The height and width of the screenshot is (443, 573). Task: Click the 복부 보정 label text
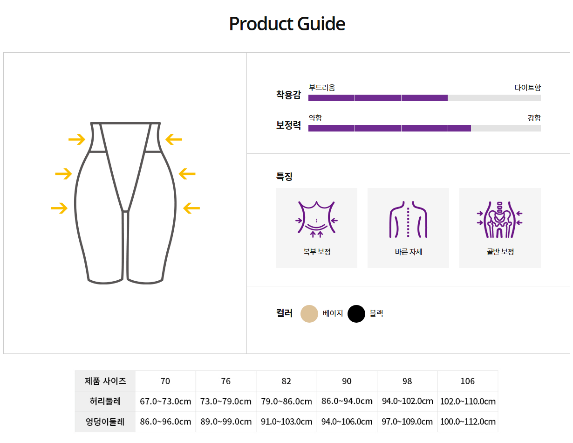tap(317, 252)
